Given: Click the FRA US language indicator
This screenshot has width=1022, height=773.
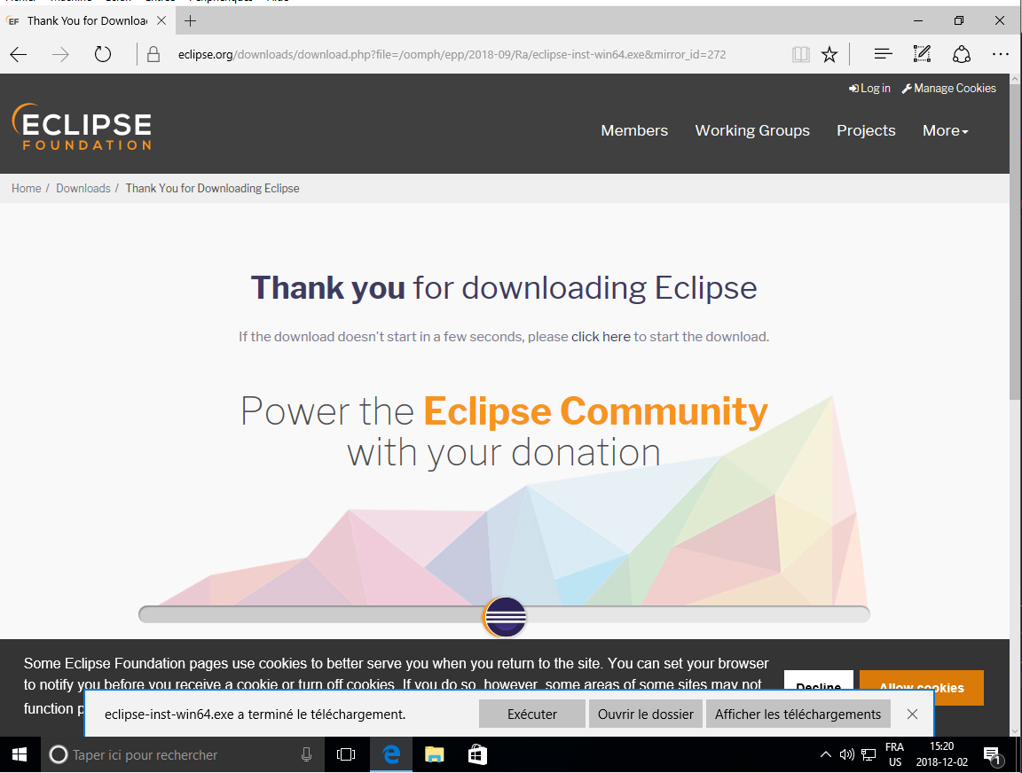Looking at the screenshot, I should [x=895, y=754].
